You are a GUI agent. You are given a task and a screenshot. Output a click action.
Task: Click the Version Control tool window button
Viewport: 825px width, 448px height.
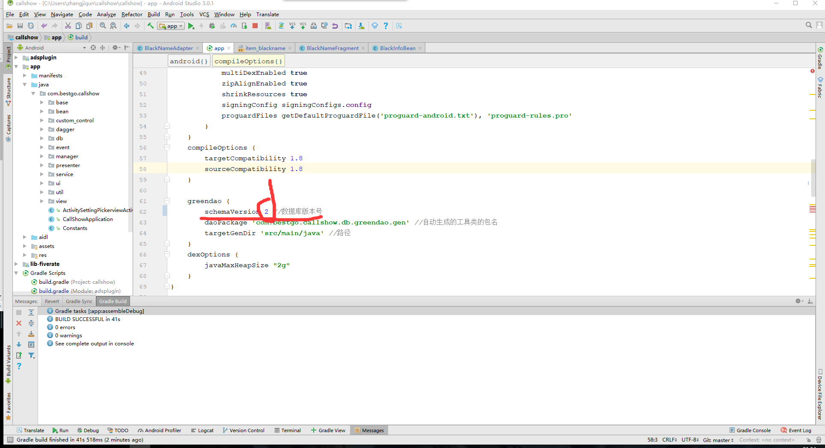pos(243,430)
